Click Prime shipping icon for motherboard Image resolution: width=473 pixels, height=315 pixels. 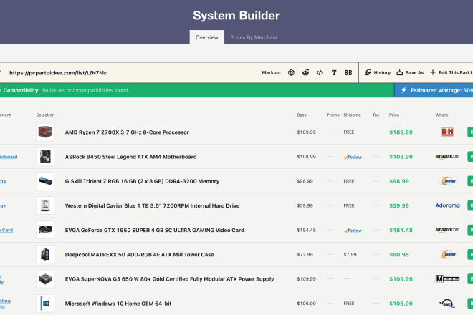point(353,157)
